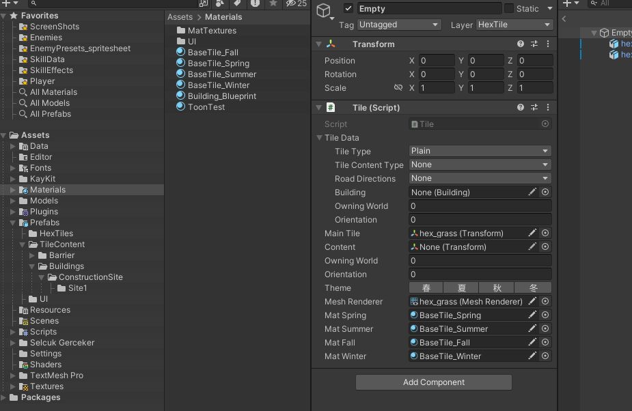The image size is (632, 411).
Task: Click the GameObject cube icon in Inspector
Action: pos(324,10)
